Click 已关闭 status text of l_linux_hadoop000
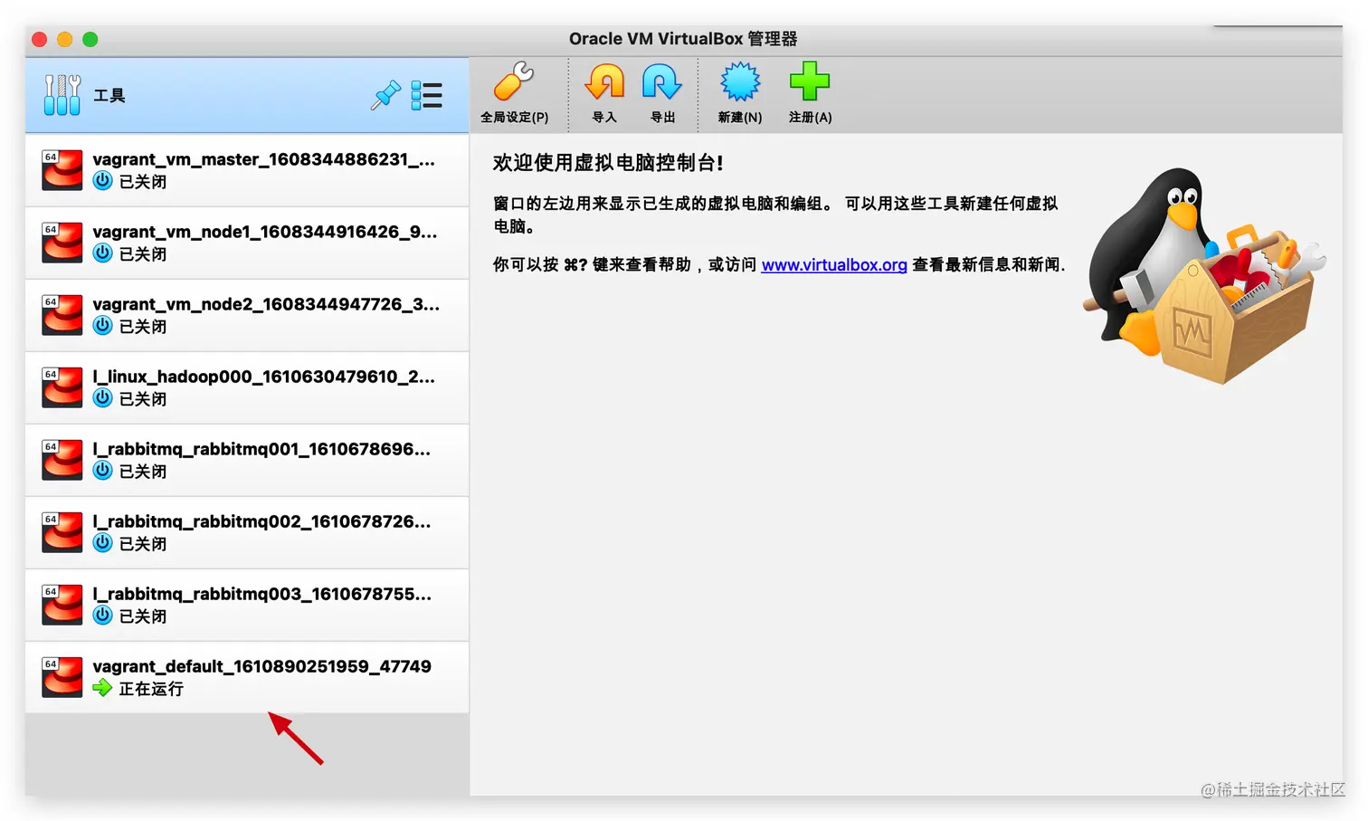Image resolution: width=1368 pixels, height=821 pixels. 143,399
